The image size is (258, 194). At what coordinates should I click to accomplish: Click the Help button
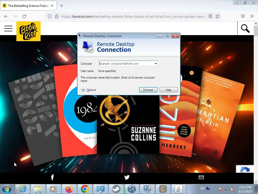[169, 90]
